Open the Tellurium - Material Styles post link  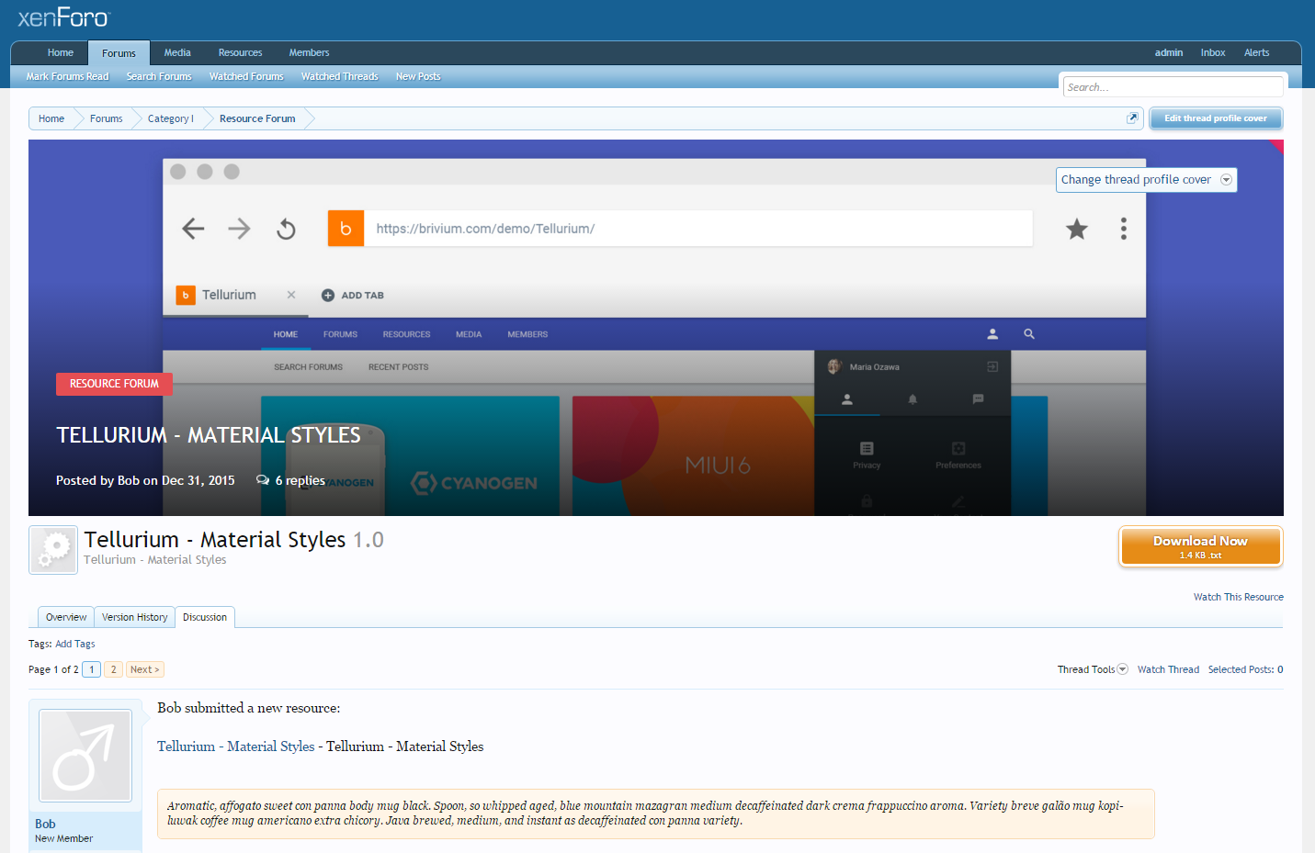(235, 746)
